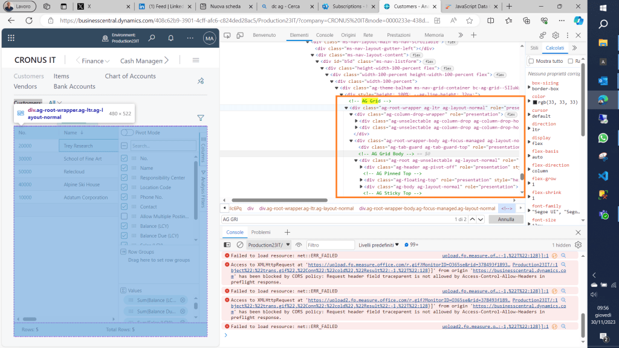The image size is (619, 348).
Task: Open the Chart of Accounts link
Action: (x=130, y=76)
